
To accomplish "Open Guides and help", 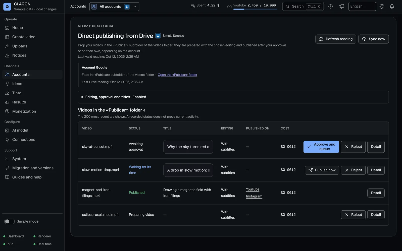I will coord(32,177).
